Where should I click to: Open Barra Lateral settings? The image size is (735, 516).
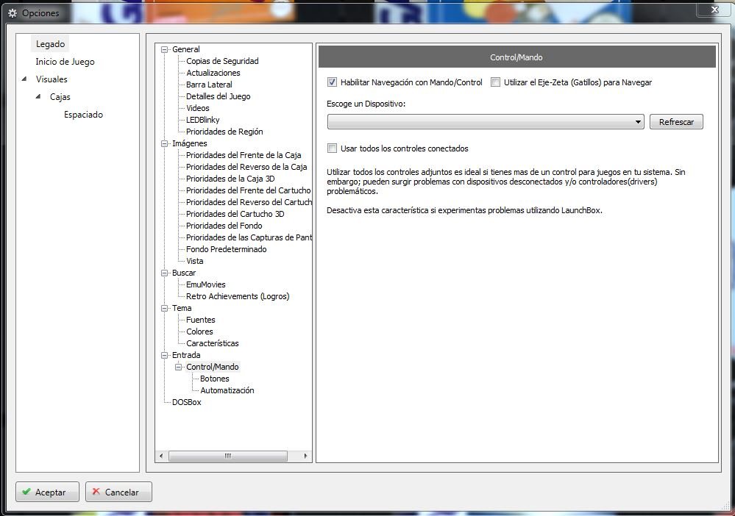coord(209,85)
